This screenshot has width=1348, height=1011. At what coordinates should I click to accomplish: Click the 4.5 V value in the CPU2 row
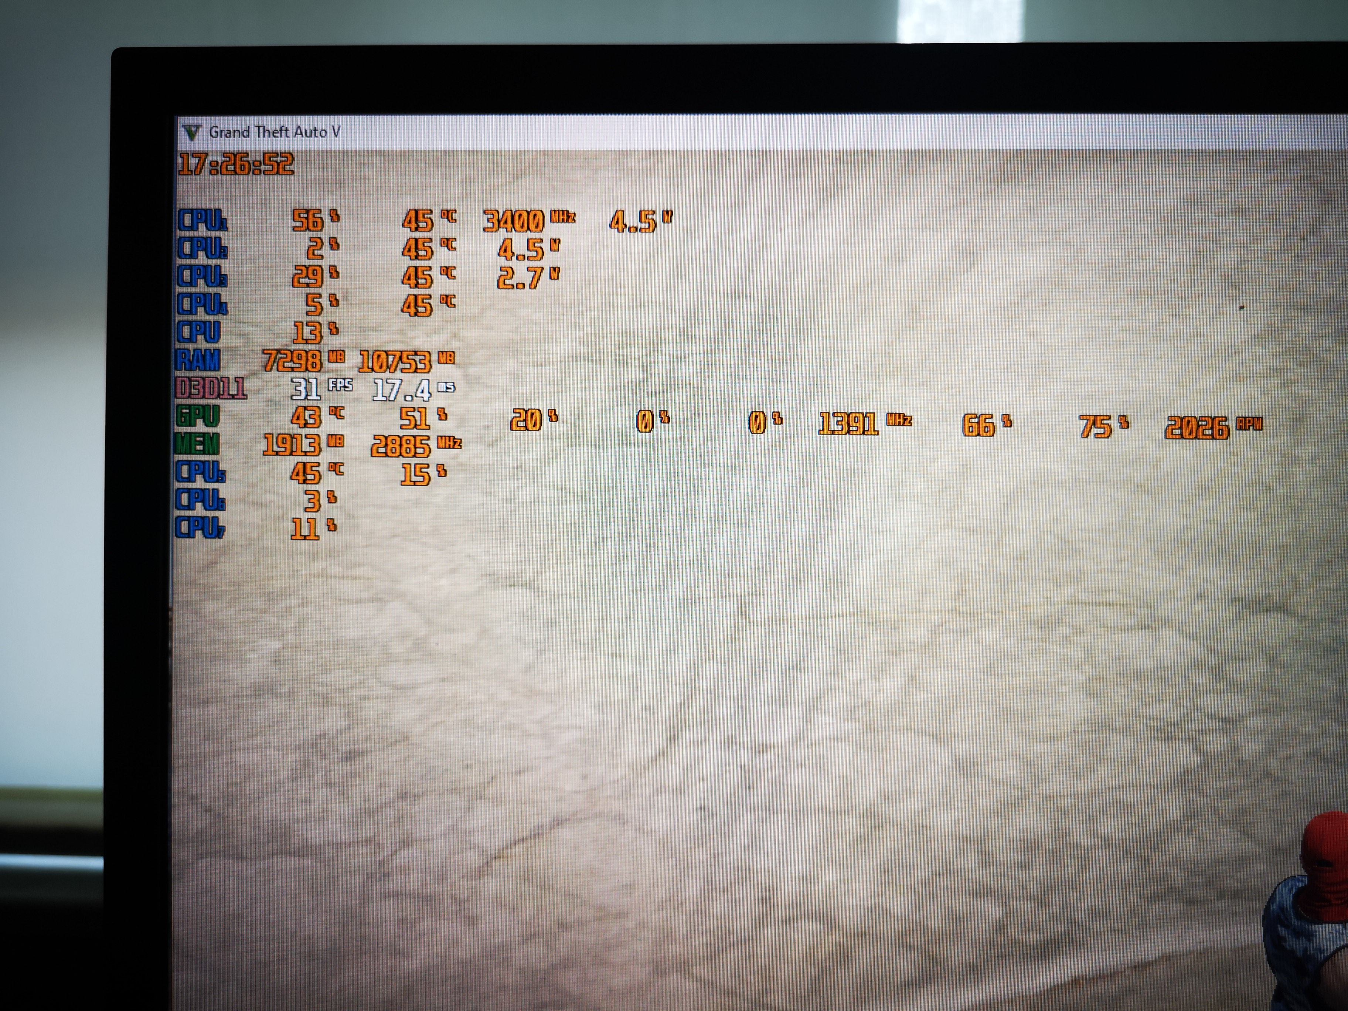[529, 250]
